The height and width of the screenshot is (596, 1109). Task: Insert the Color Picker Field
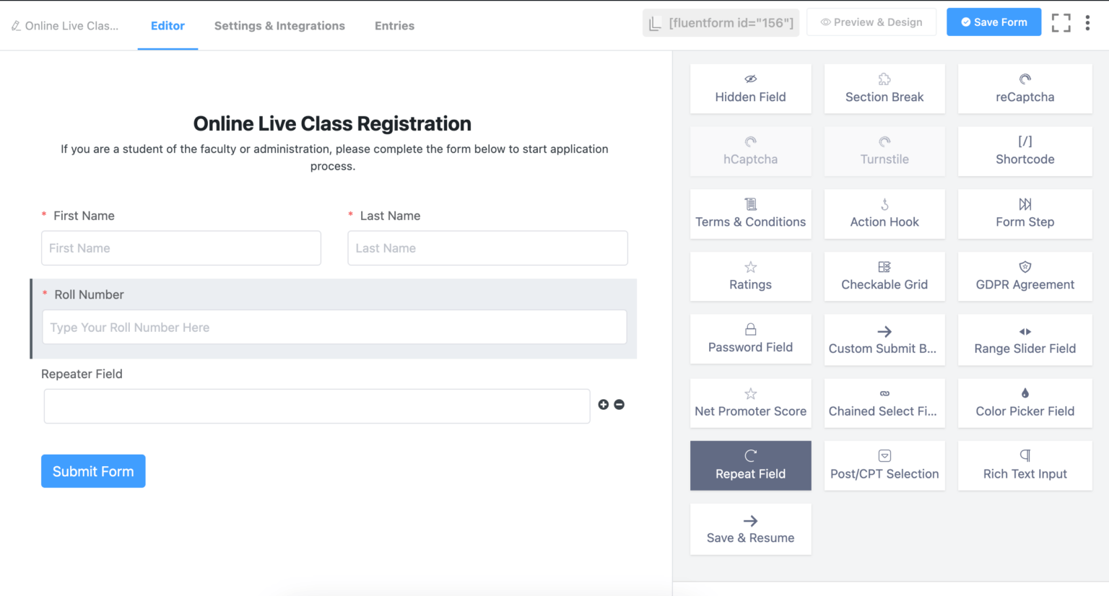coord(1025,403)
